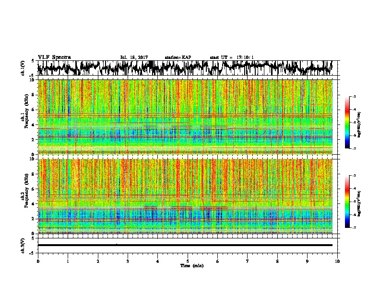
Task: Click the 1 minute tick label
Action: 68,261
